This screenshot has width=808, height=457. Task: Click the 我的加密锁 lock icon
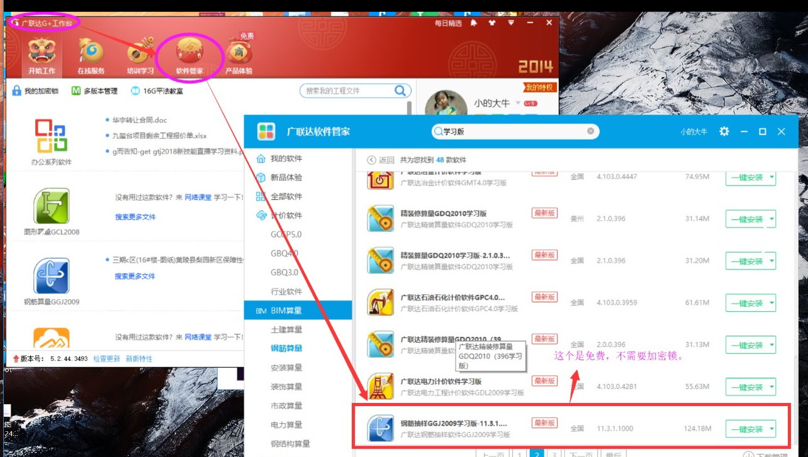coord(17,91)
